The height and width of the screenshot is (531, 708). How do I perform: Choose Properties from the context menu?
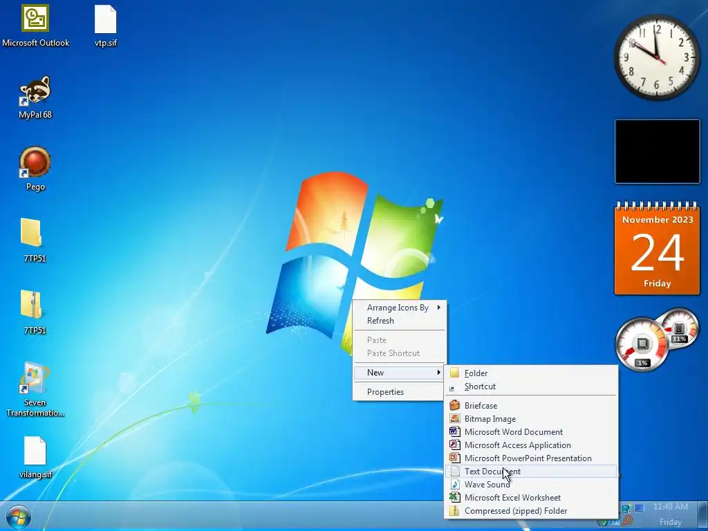point(400,392)
